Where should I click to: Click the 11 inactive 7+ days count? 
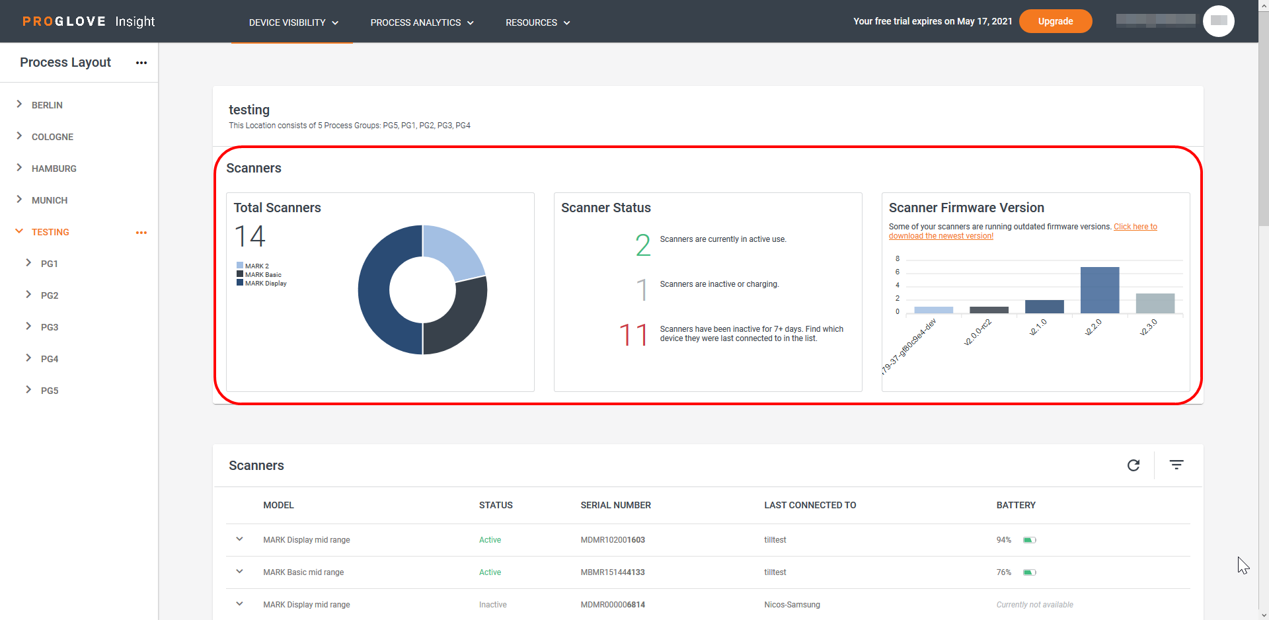(x=633, y=334)
